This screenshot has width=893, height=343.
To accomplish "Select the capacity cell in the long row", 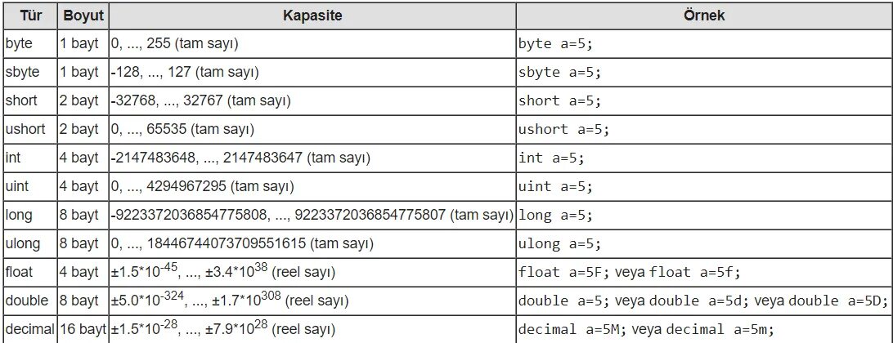I will click(312, 216).
